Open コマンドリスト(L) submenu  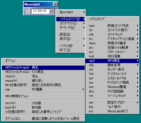[x=71, y=23]
